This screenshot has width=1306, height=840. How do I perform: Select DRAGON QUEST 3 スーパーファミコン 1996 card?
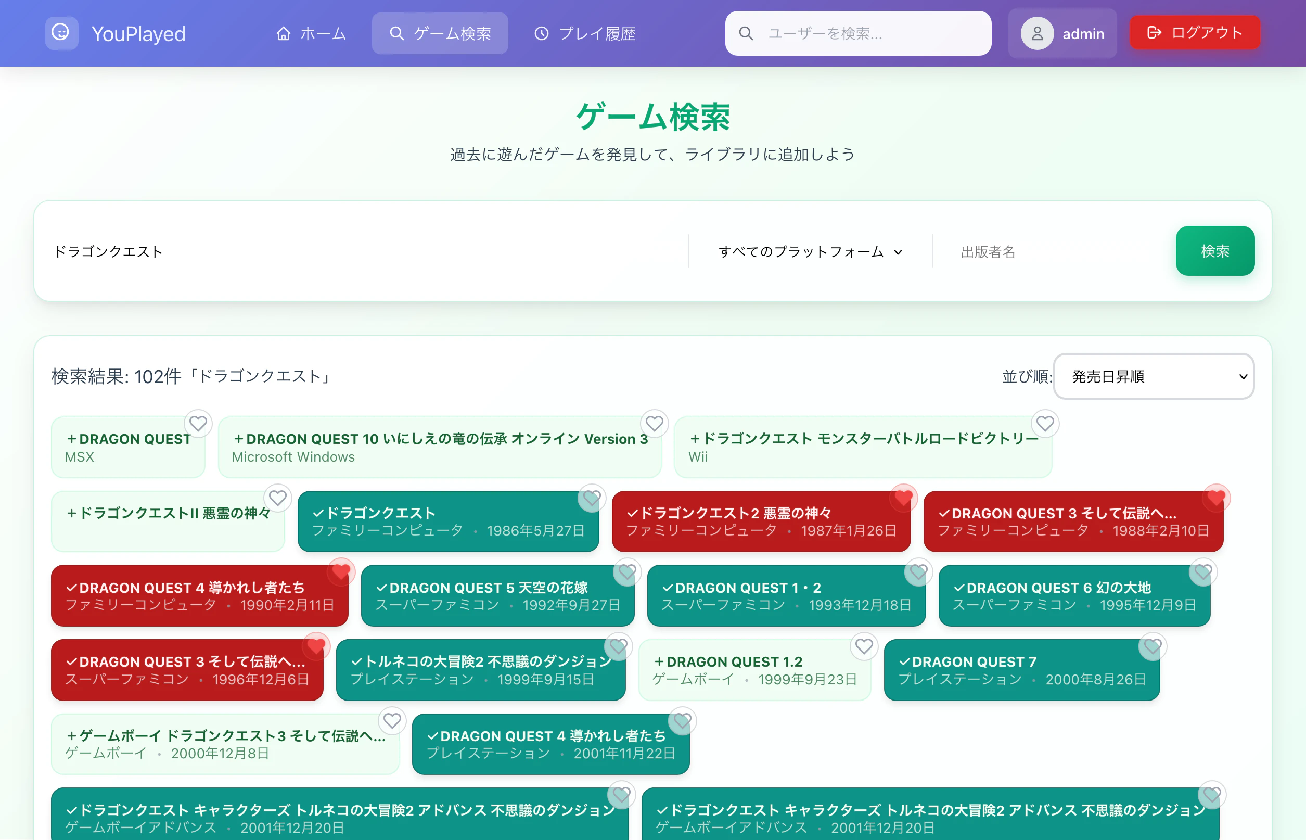pos(187,670)
